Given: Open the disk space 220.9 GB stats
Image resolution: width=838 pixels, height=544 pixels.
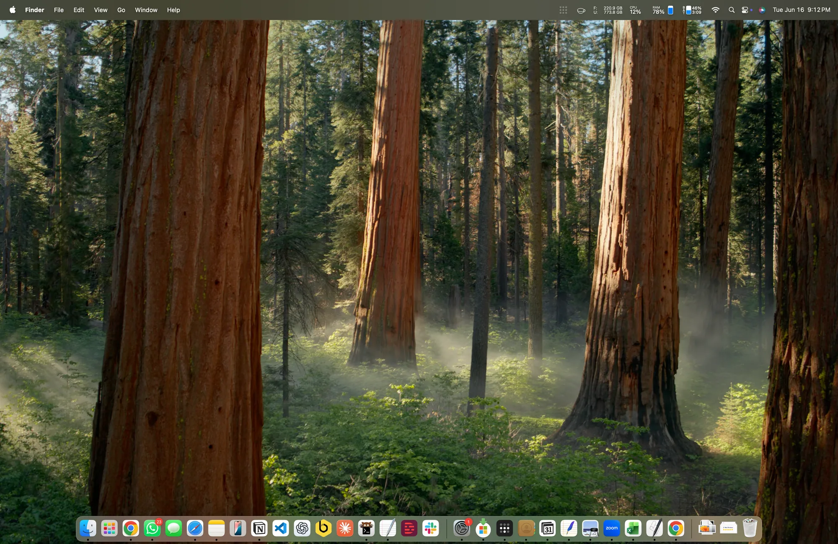Looking at the screenshot, I should pos(608,10).
